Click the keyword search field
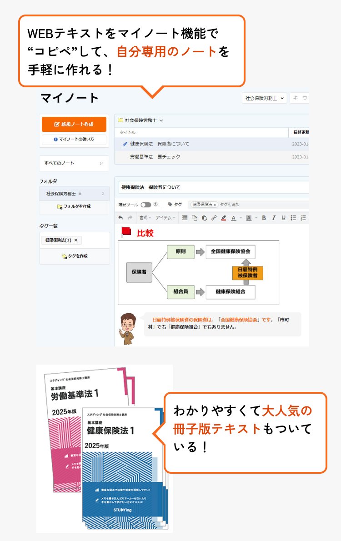The image size is (341, 541). tap(300, 98)
